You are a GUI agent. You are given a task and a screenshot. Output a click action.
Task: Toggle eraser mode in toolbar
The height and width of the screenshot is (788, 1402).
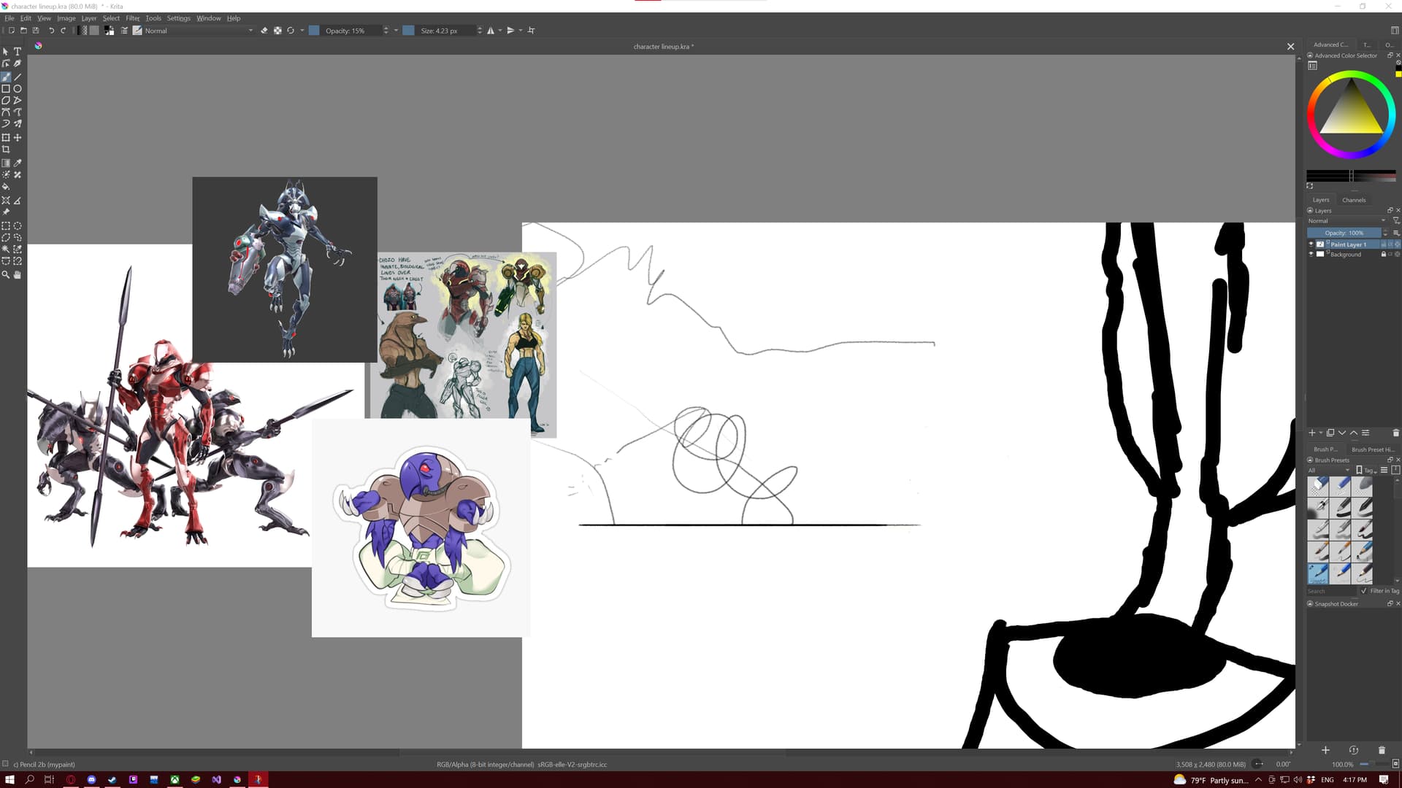point(264,31)
